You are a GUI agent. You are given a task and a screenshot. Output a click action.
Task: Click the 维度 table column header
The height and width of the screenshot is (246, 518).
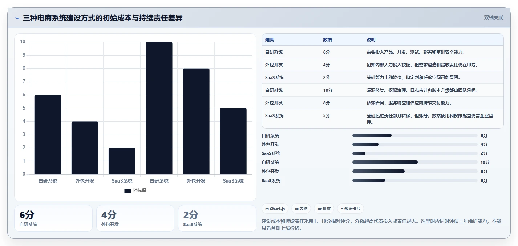click(270, 40)
